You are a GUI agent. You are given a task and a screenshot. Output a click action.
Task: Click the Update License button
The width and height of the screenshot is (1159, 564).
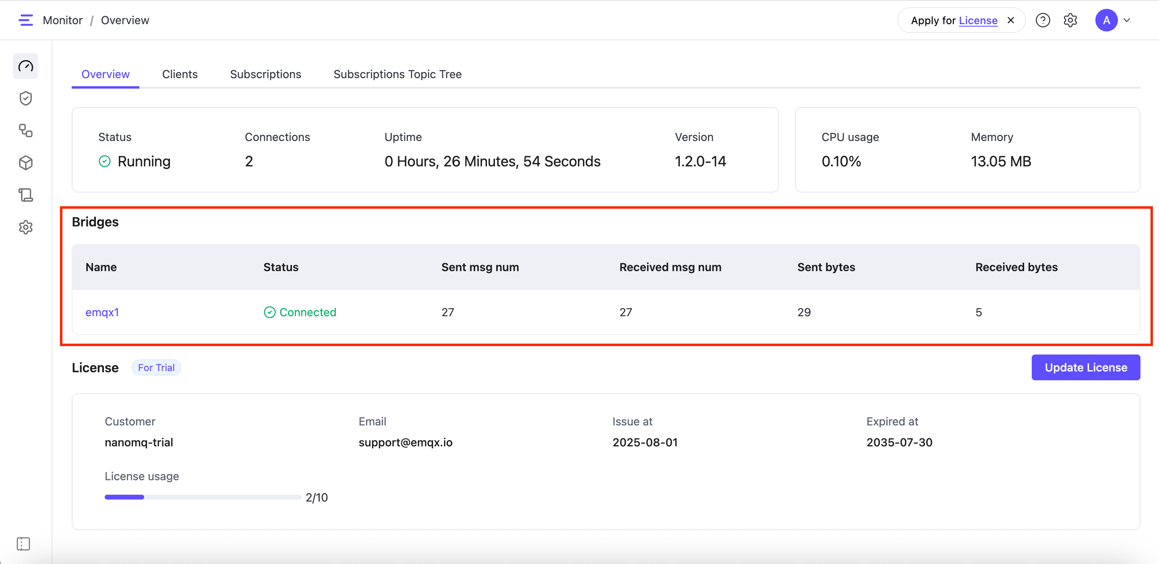(x=1085, y=367)
